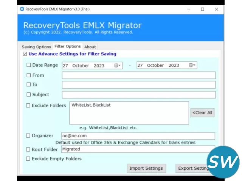Image resolution: width=242 pixels, height=181 pixels.
Task: Click the SW watermark logo
Action: (223, 162)
